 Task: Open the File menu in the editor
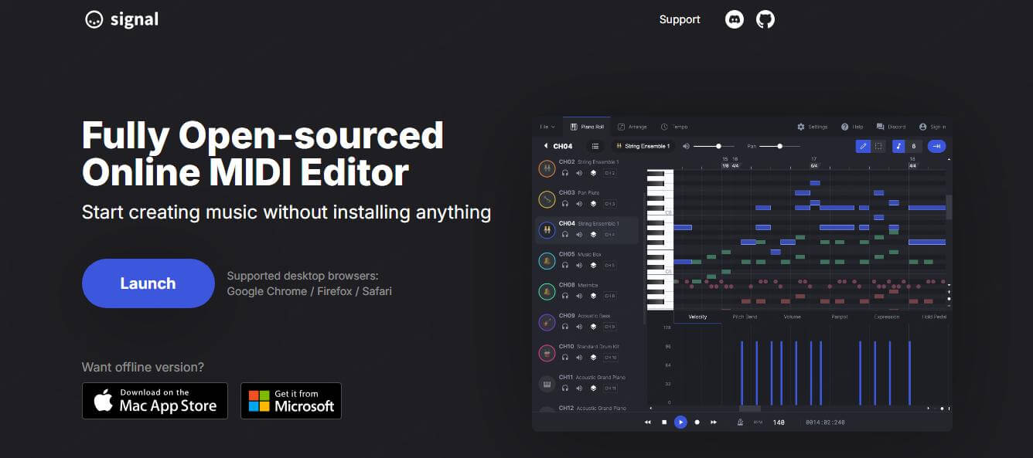[546, 127]
